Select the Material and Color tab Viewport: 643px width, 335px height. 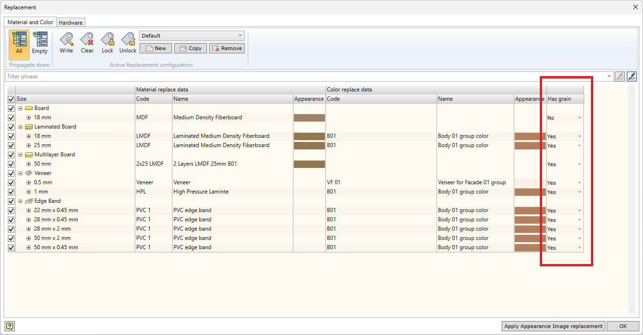click(x=30, y=22)
